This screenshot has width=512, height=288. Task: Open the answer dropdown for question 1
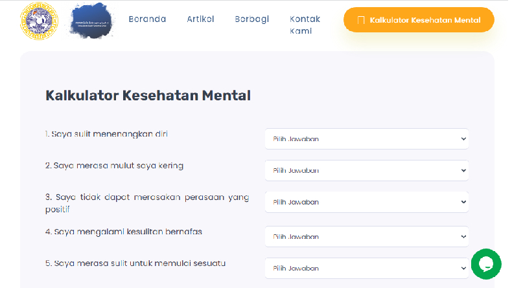[x=367, y=139]
